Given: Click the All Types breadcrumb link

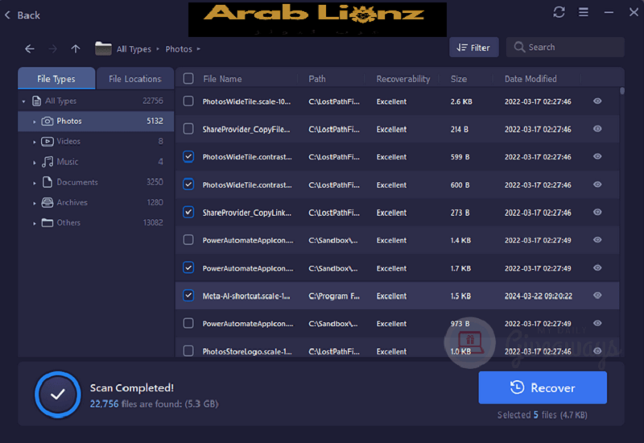Looking at the screenshot, I should pyautogui.click(x=134, y=49).
